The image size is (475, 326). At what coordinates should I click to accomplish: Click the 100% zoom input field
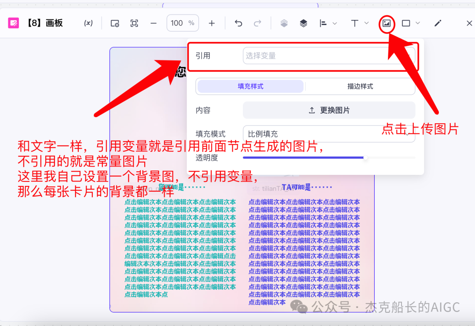(183, 23)
